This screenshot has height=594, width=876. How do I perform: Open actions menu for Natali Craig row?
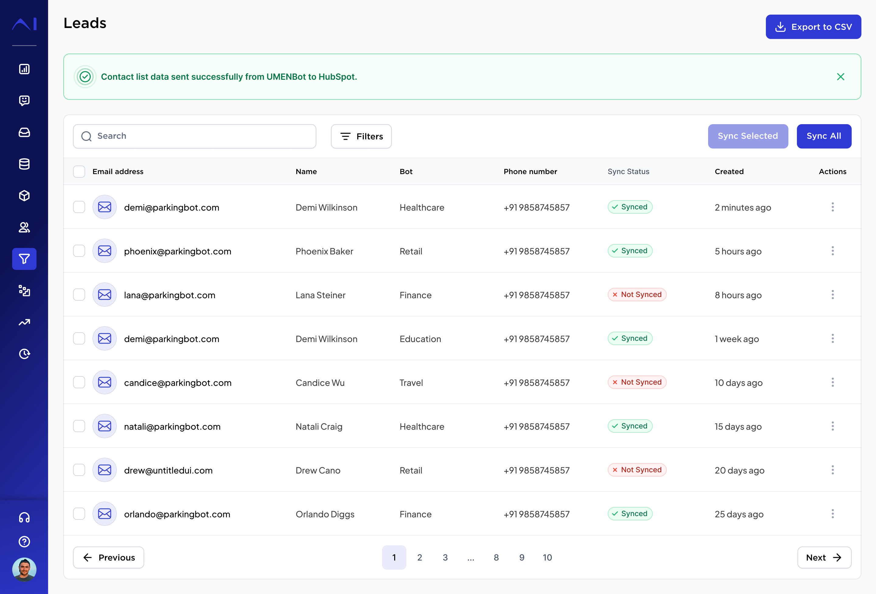(833, 426)
